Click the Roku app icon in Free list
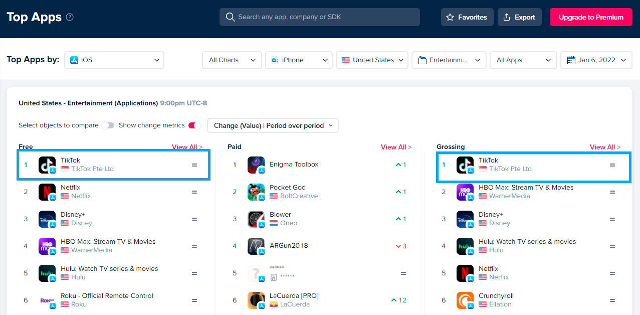This screenshot has height=315, width=640. (x=47, y=300)
